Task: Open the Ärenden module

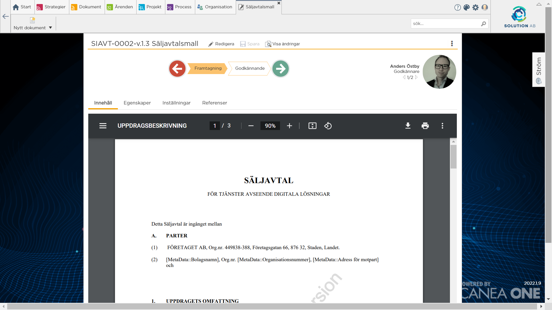Action: 120,7
